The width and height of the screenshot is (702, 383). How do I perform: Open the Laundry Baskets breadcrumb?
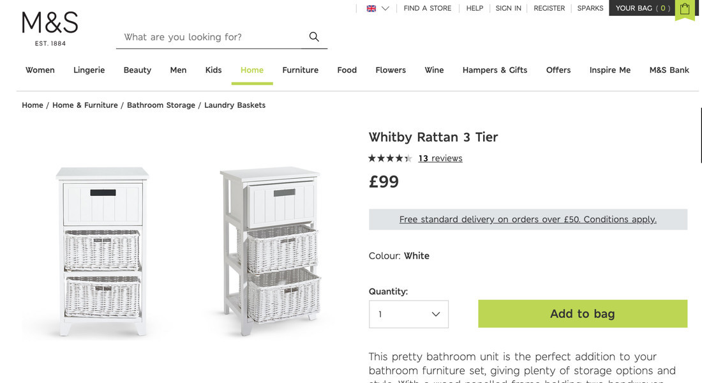235,105
